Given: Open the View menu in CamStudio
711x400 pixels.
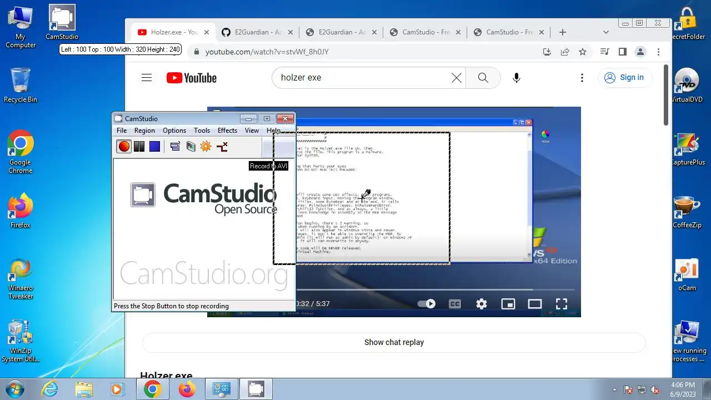Looking at the screenshot, I should coord(252,130).
